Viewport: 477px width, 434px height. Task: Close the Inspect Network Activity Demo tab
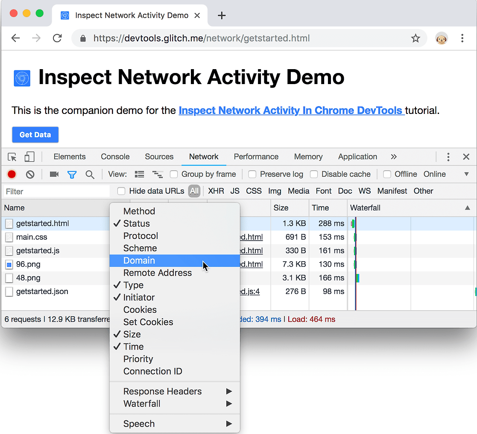coord(197,15)
